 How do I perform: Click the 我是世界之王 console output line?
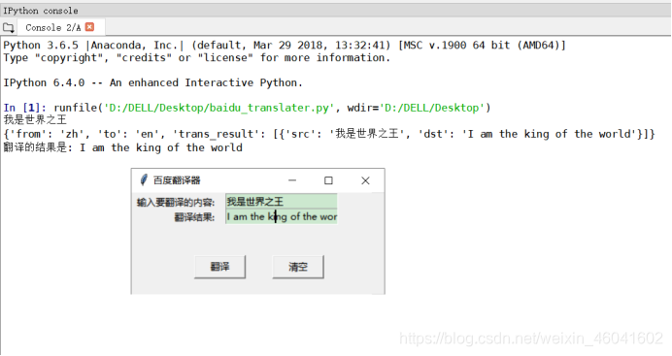pyautogui.click(x=35, y=120)
